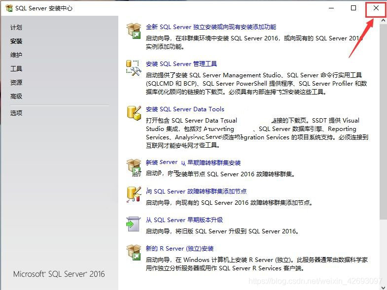Image resolution: width=387 pixels, height=290 pixels.
Task: Minimize the SQL Server 安装中心 window
Action: click(331, 8)
